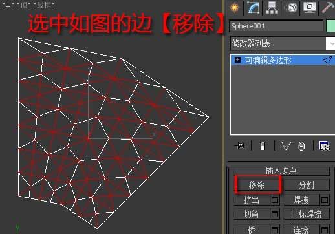Click the green object color swatch
The height and width of the screenshot is (234, 335).
coord(330,27)
